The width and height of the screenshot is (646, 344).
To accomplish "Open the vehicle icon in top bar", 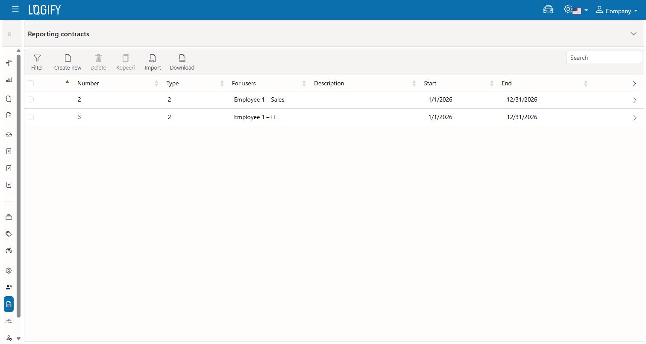I will (x=548, y=9).
